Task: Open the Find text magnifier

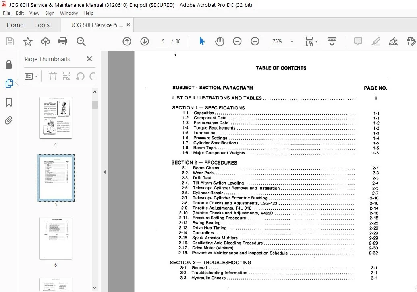Action: (81, 41)
